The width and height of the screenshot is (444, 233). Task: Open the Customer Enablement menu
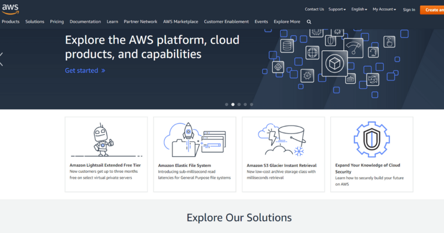(x=226, y=22)
